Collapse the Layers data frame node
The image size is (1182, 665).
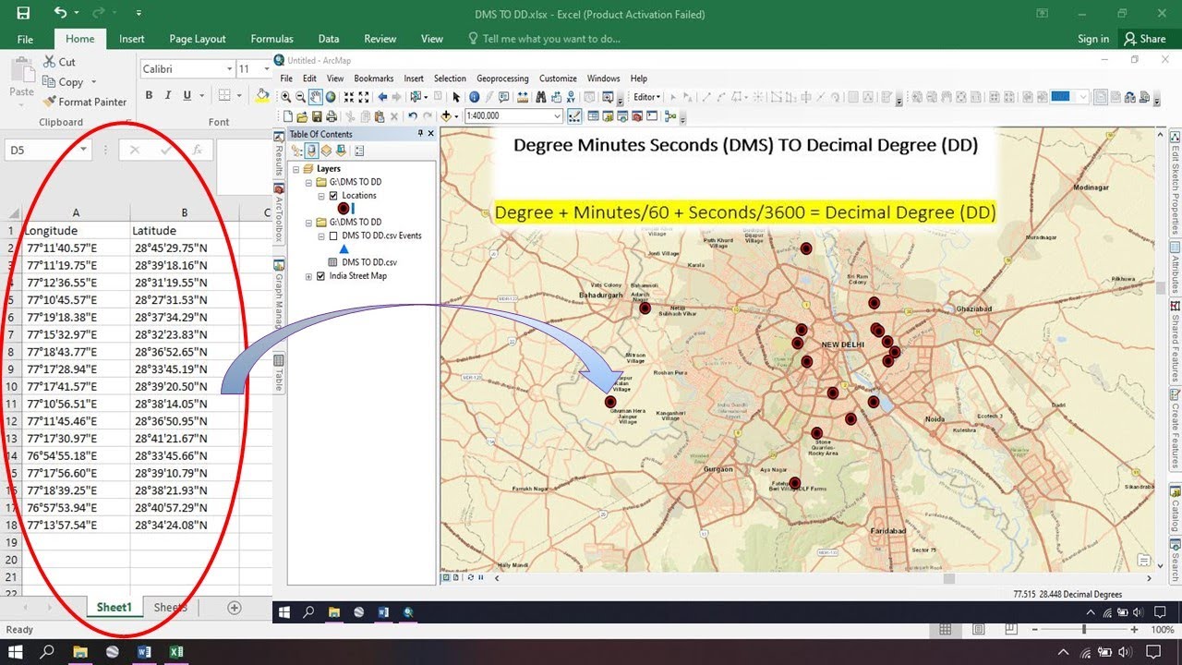tap(295, 169)
